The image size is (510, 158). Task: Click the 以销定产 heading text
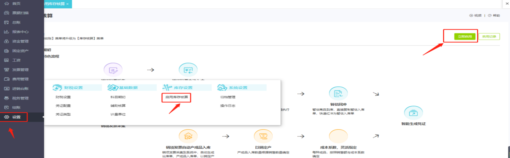pyautogui.click(x=263, y=147)
